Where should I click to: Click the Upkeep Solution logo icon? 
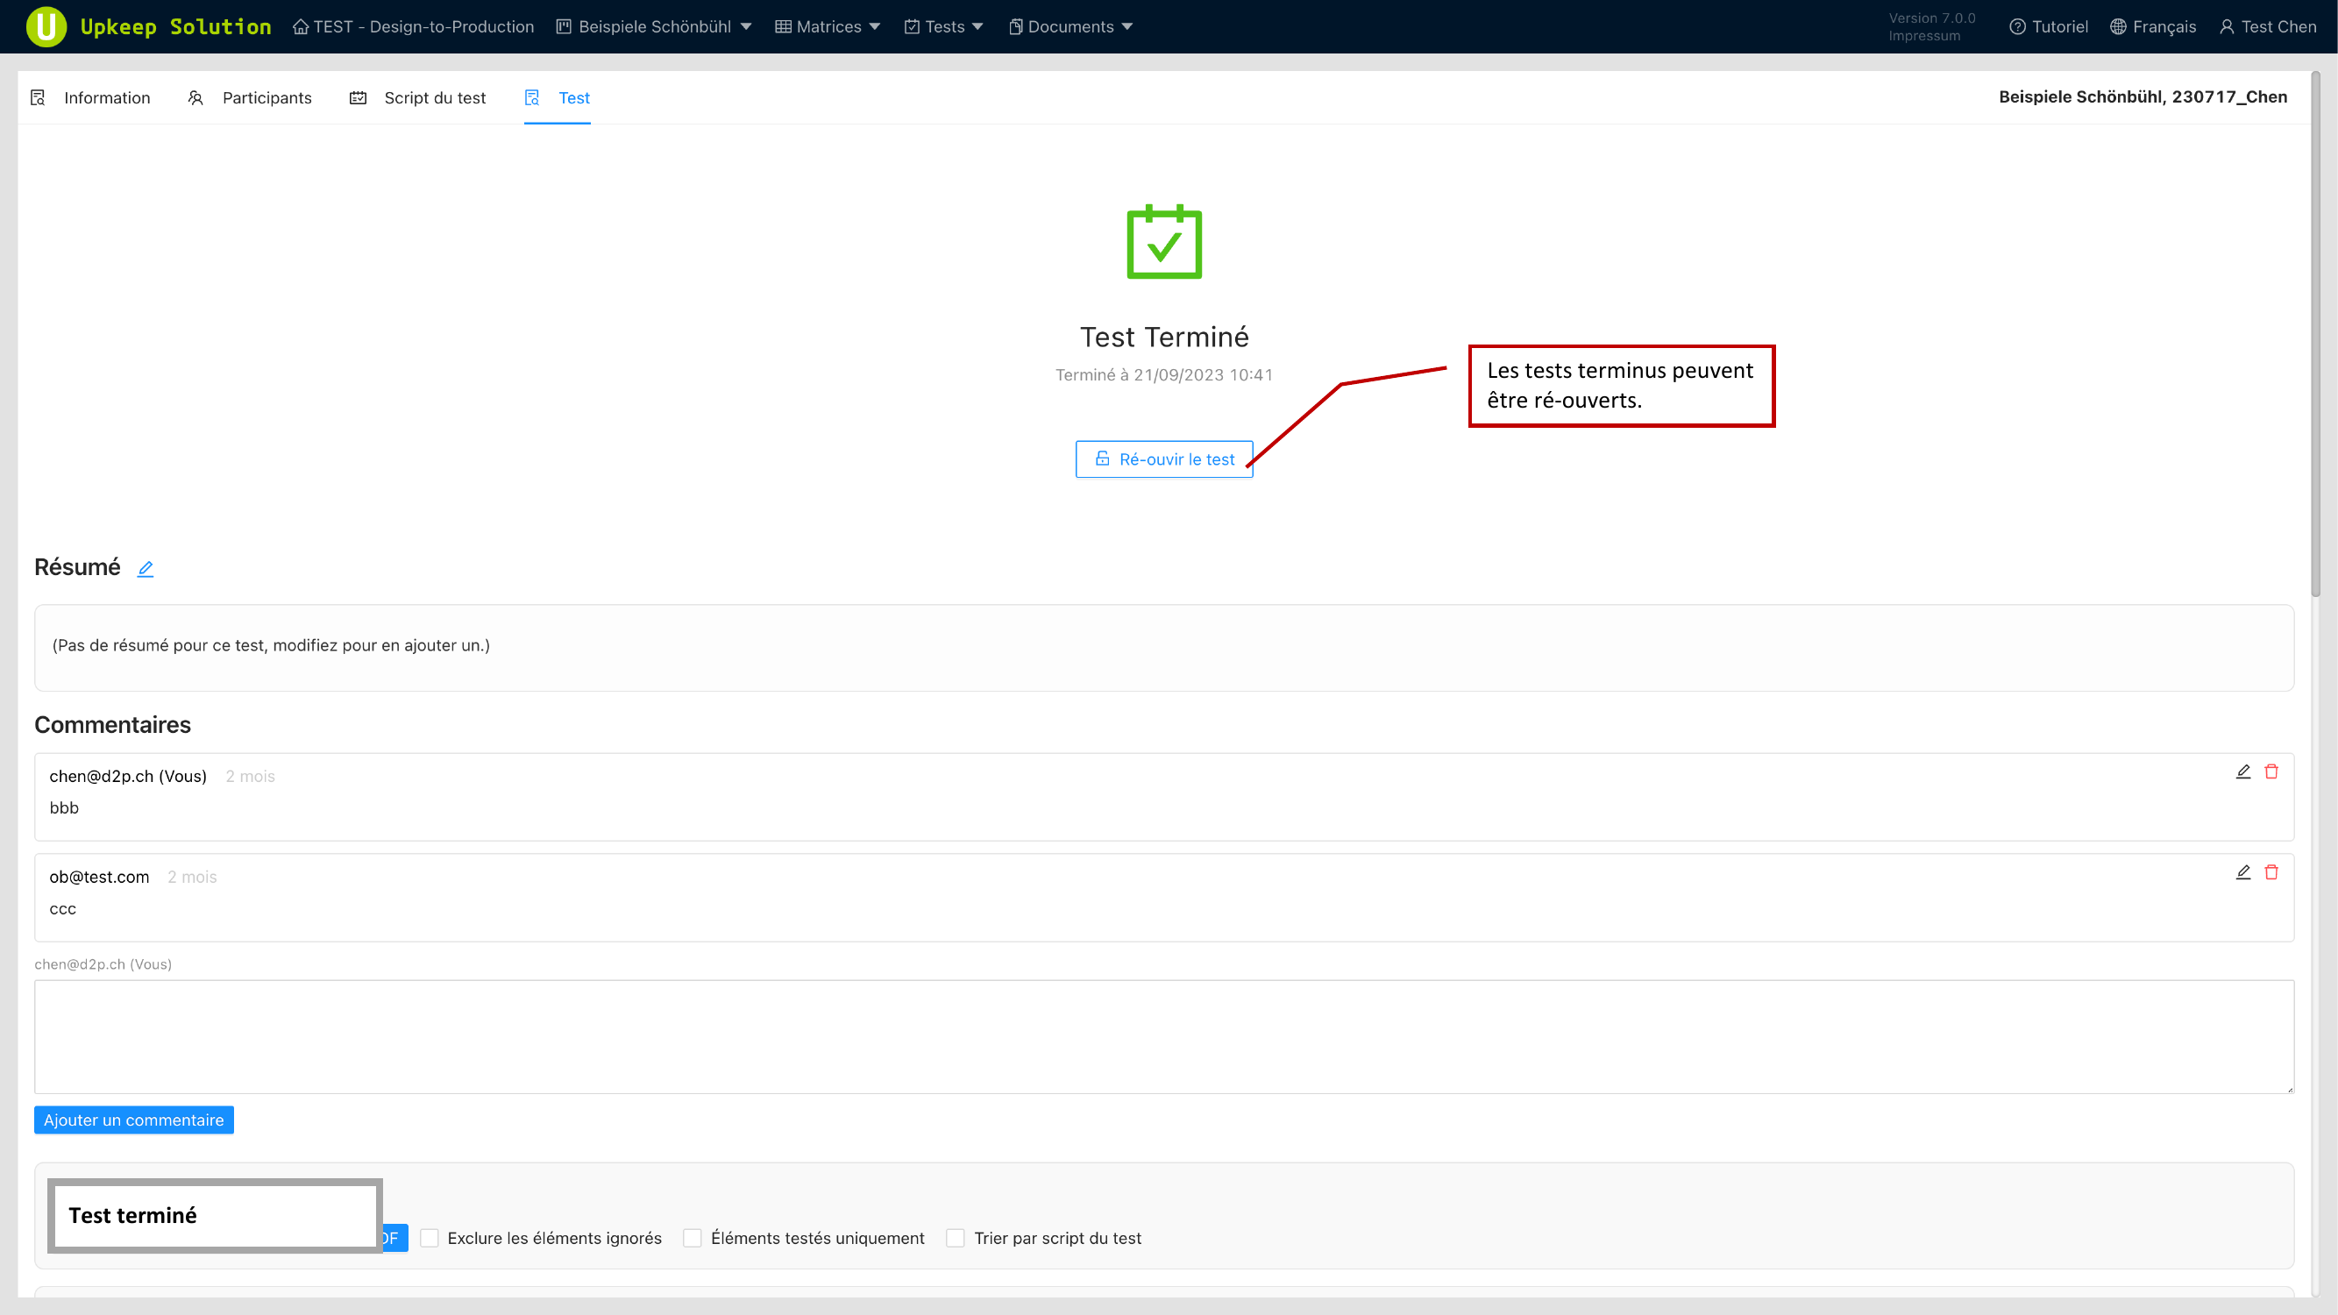point(46,26)
